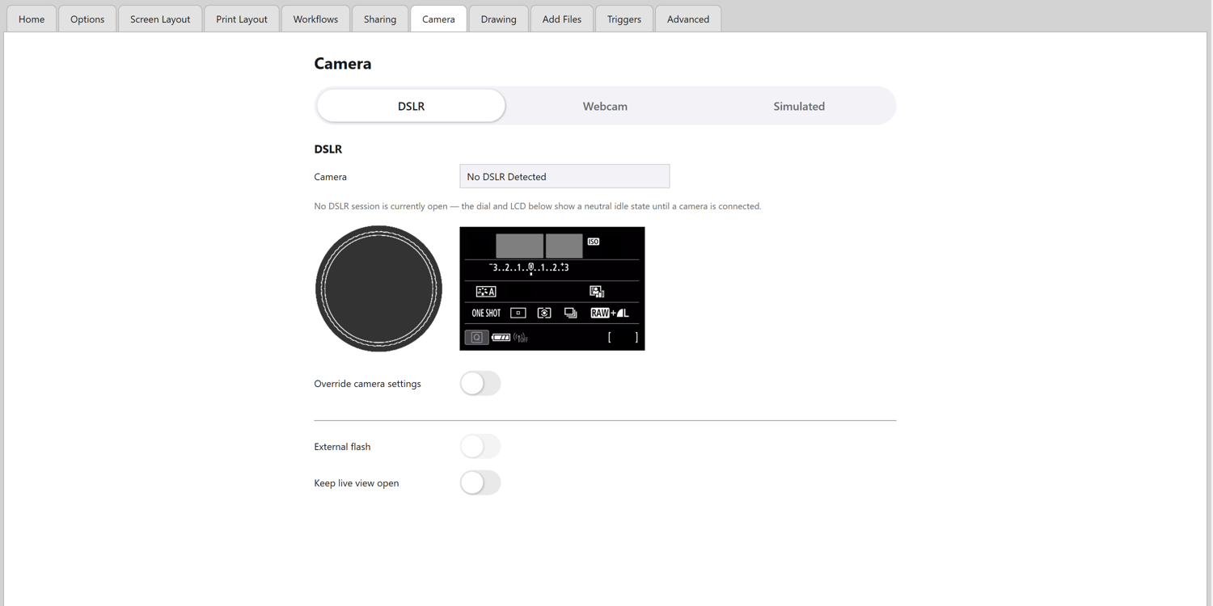1213x606 pixels.
Task: Click the ISO icon on the camera LCD
Action: click(594, 242)
